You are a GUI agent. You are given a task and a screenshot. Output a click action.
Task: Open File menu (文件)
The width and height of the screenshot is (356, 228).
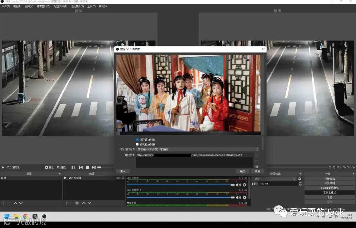click(x=6, y=6)
